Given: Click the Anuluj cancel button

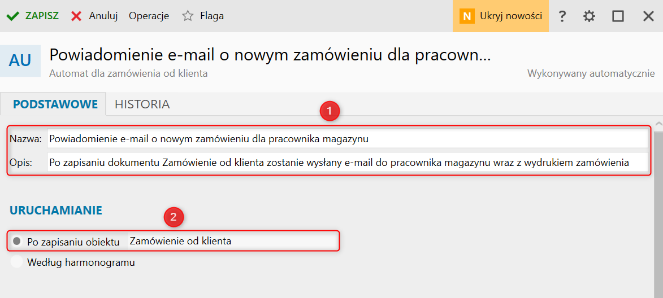Looking at the screenshot, I should (x=94, y=16).
